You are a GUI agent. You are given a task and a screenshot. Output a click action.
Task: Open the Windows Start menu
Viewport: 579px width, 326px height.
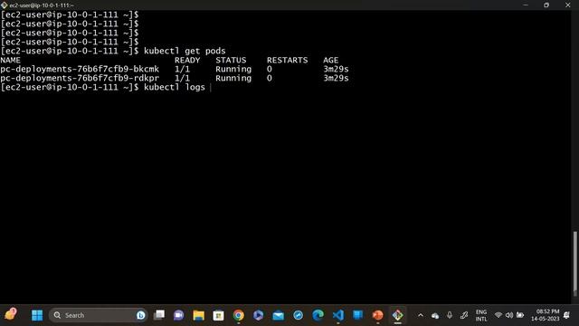point(37,315)
